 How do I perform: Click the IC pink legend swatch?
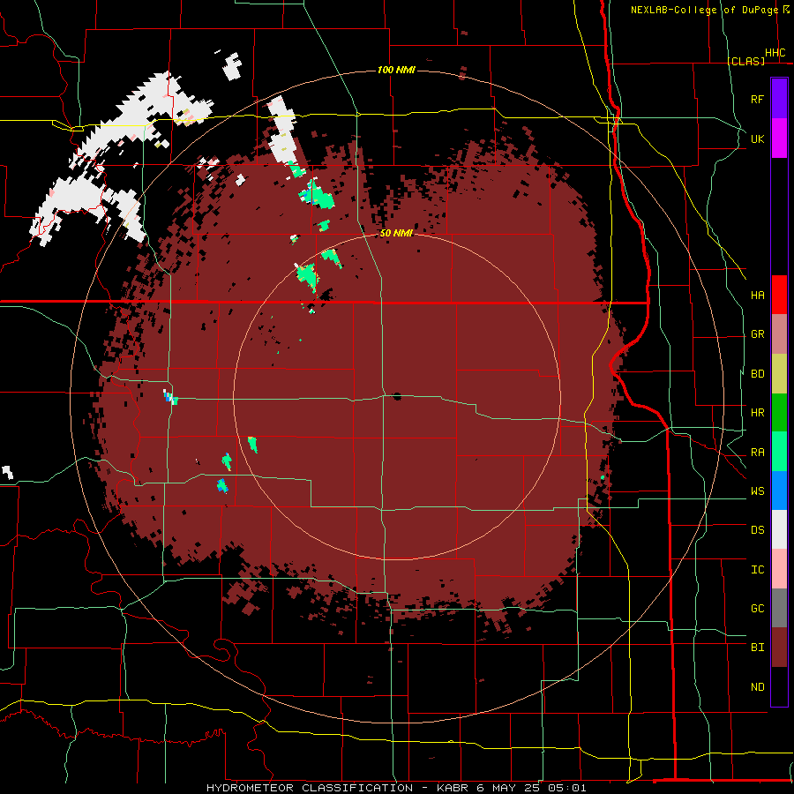(x=779, y=569)
